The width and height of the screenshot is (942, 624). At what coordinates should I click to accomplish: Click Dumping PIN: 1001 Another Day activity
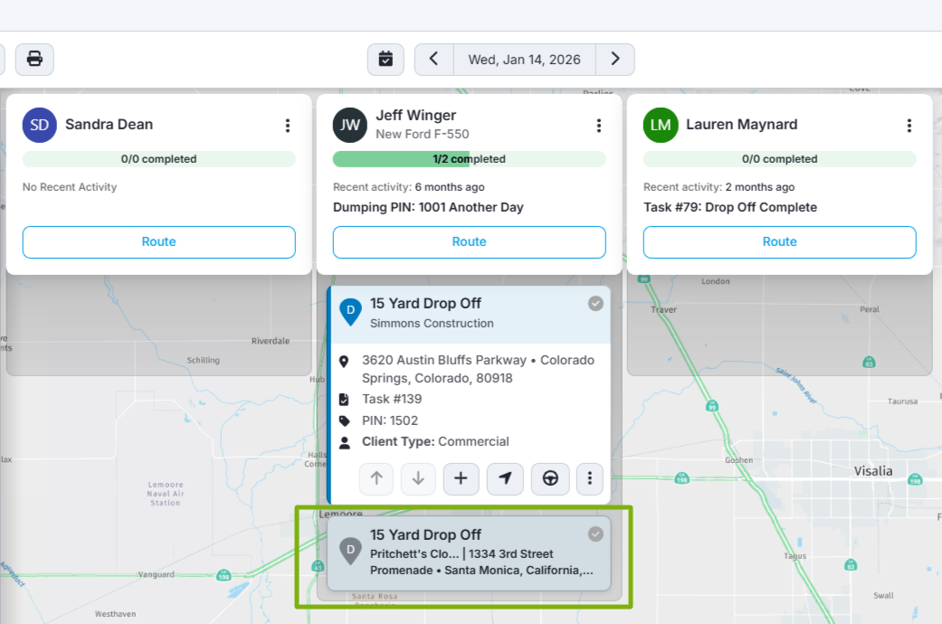point(428,208)
